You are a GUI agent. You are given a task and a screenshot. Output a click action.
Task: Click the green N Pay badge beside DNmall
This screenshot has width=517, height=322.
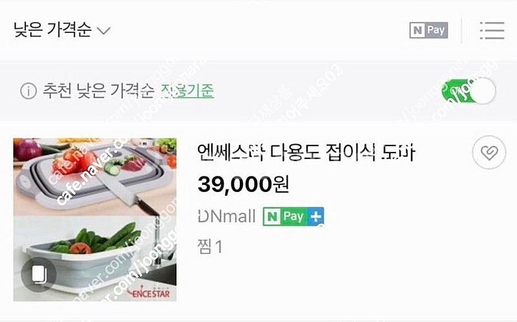[285, 217]
